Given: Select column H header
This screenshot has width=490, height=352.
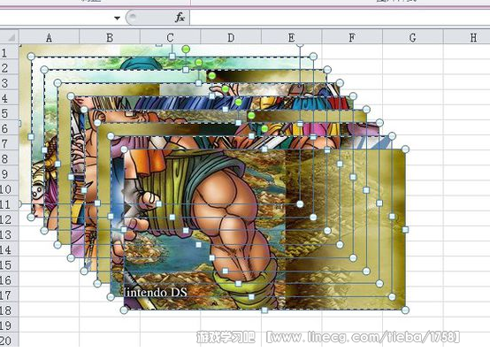Looking at the screenshot, I should pyautogui.click(x=467, y=37).
